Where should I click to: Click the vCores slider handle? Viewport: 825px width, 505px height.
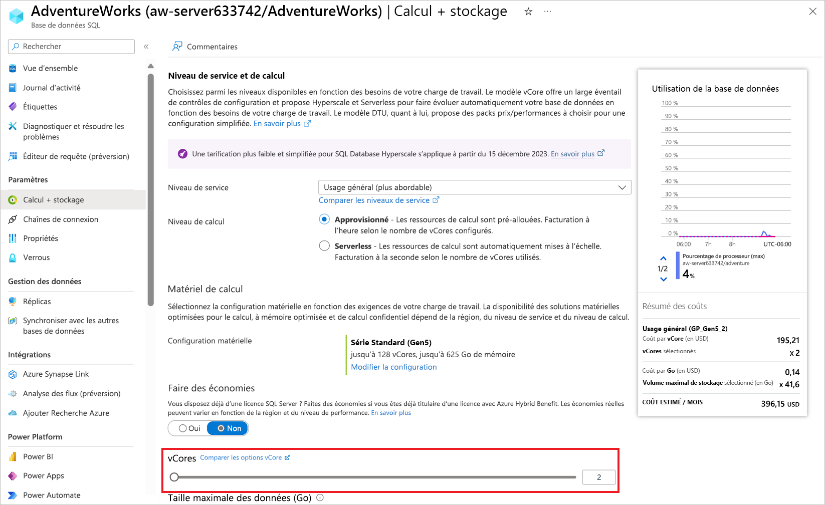pyautogui.click(x=174, y=477)
